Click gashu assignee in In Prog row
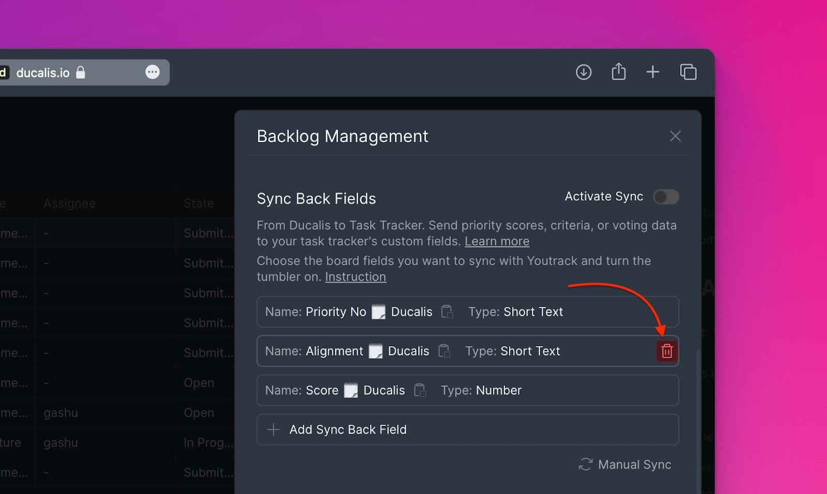The width and height of the screenshot is (827, 494). click(61, 443)
